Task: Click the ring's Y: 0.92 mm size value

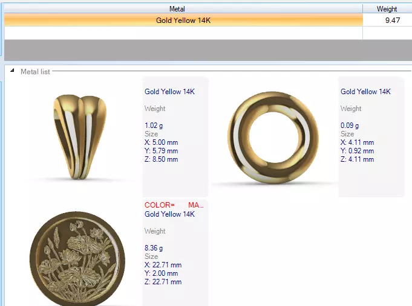Action: click(x=357, y=151)
